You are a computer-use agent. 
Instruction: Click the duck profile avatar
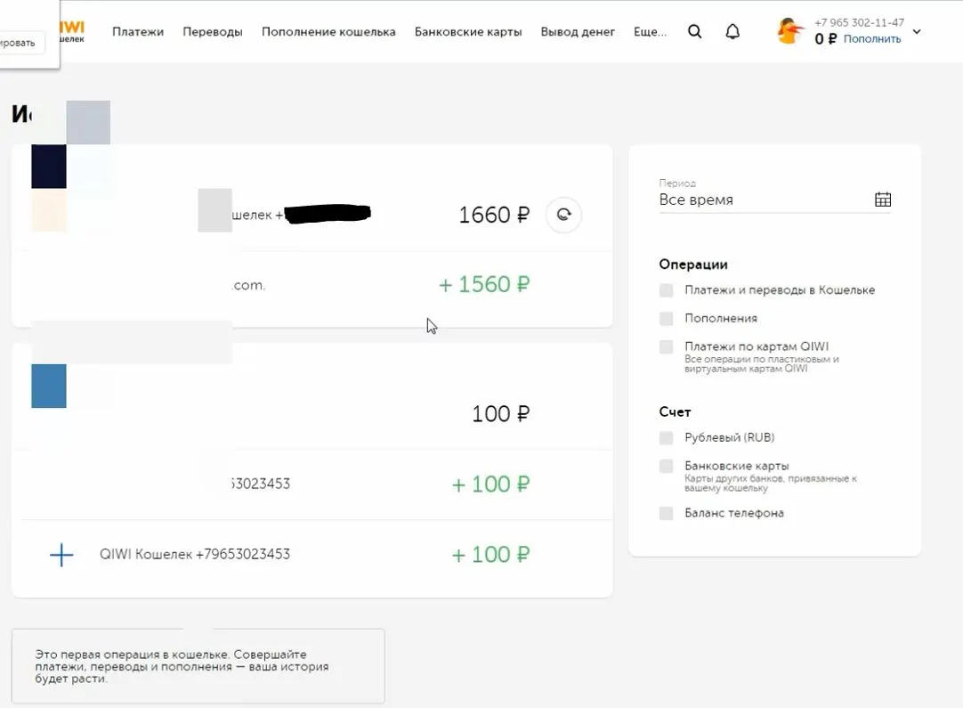789,31
